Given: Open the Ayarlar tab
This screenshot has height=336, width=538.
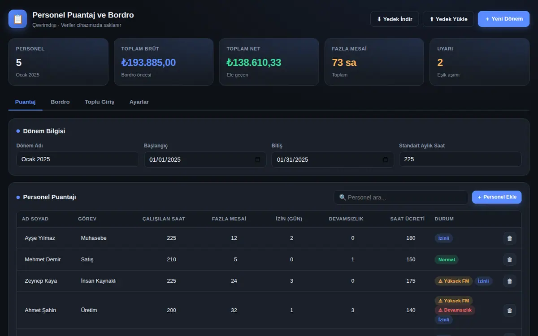Looking at the screenshot, I should pyautogui.click(x=139, y=102).
